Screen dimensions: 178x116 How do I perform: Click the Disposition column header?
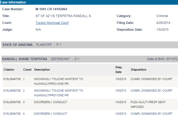[139, 70]
